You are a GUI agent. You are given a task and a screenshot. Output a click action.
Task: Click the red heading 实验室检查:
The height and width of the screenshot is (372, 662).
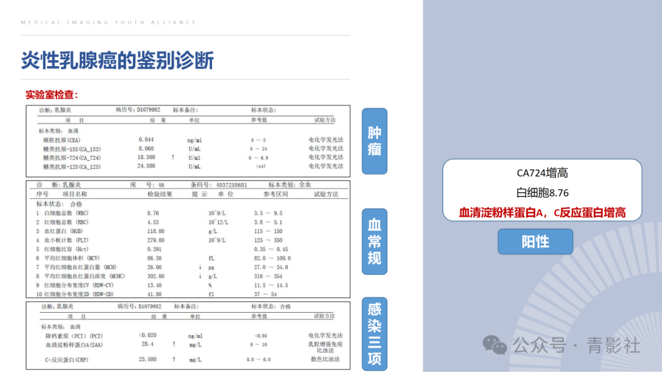pos(52,95)
